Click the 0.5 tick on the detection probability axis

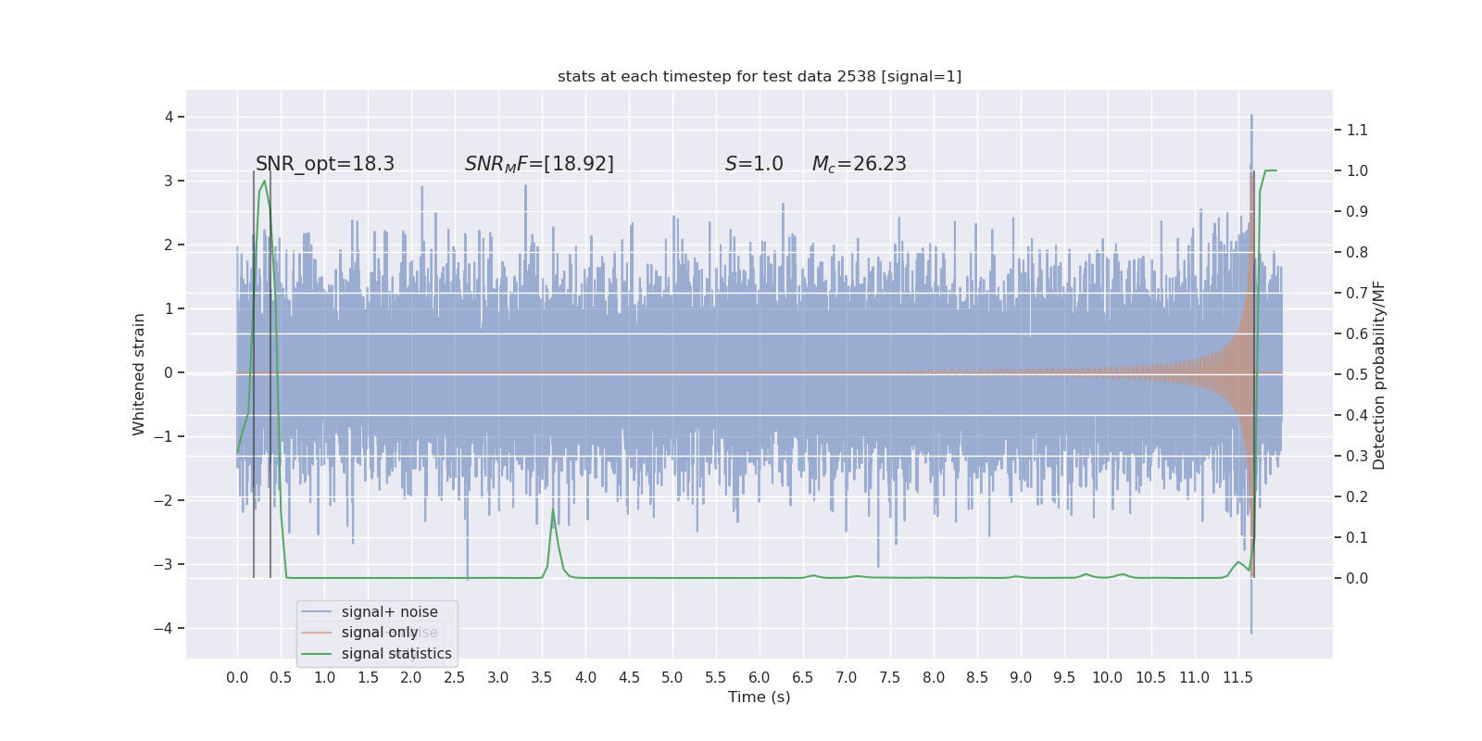pos(1357,374)
